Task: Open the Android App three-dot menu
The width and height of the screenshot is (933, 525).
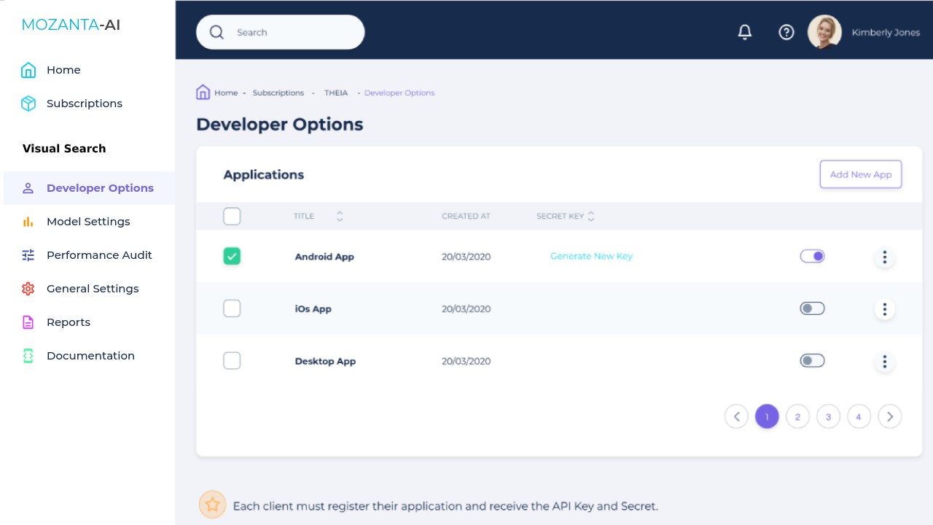Action: pos(884,257)
